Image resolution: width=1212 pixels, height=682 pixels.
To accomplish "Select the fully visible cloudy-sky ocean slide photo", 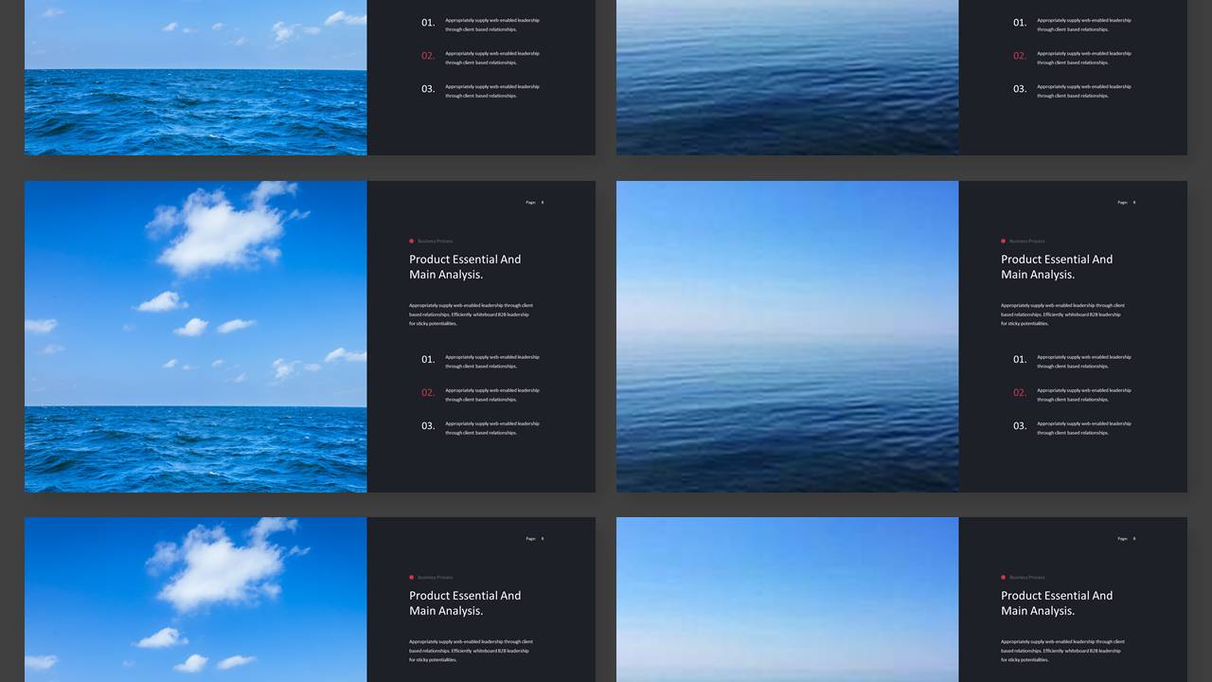I will pyautogui.click(x=196, y=336).
